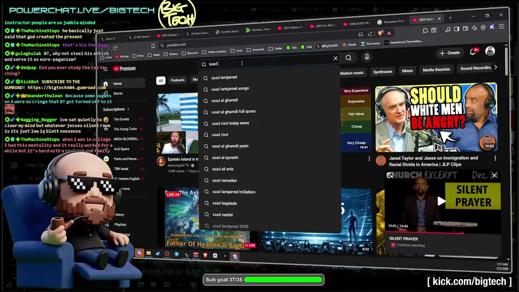Click the YouTube Premium logo
This screenshot has height=292, width=519.
click(x=124, y=69)
